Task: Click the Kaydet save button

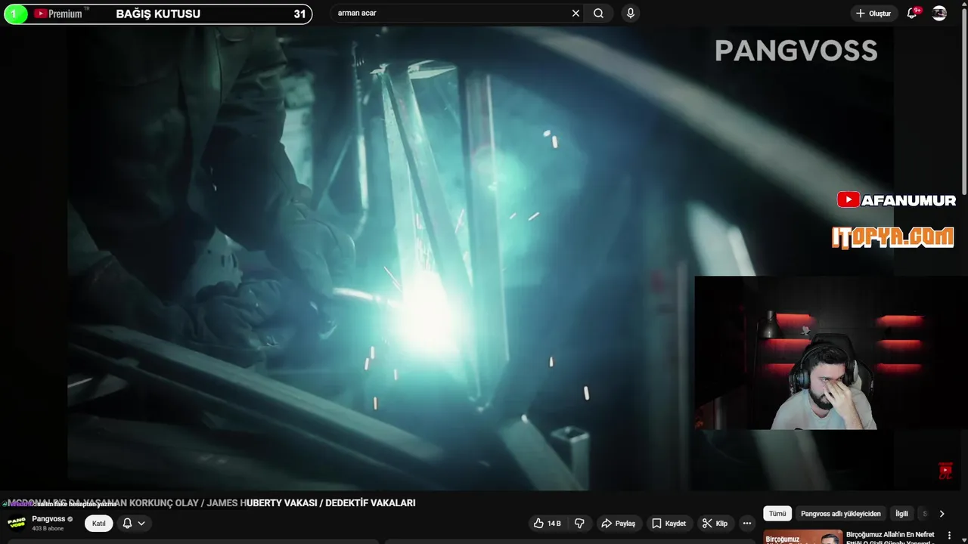Action: click(x=669, y=524)
